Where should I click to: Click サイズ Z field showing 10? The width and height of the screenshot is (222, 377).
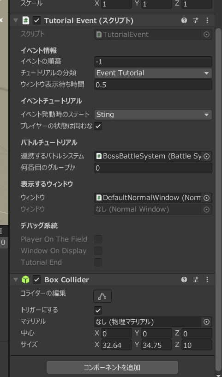click(x=197, y=345)
